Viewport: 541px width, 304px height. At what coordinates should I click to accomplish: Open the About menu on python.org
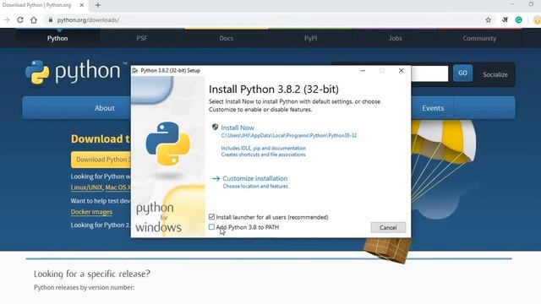pos(104,108)
